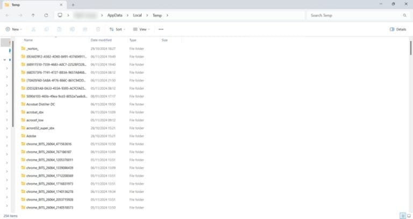Navigate to AppData in the address bar
This screenshot has height=219, width=413.
pyautogui.click(x=115, y=15)
